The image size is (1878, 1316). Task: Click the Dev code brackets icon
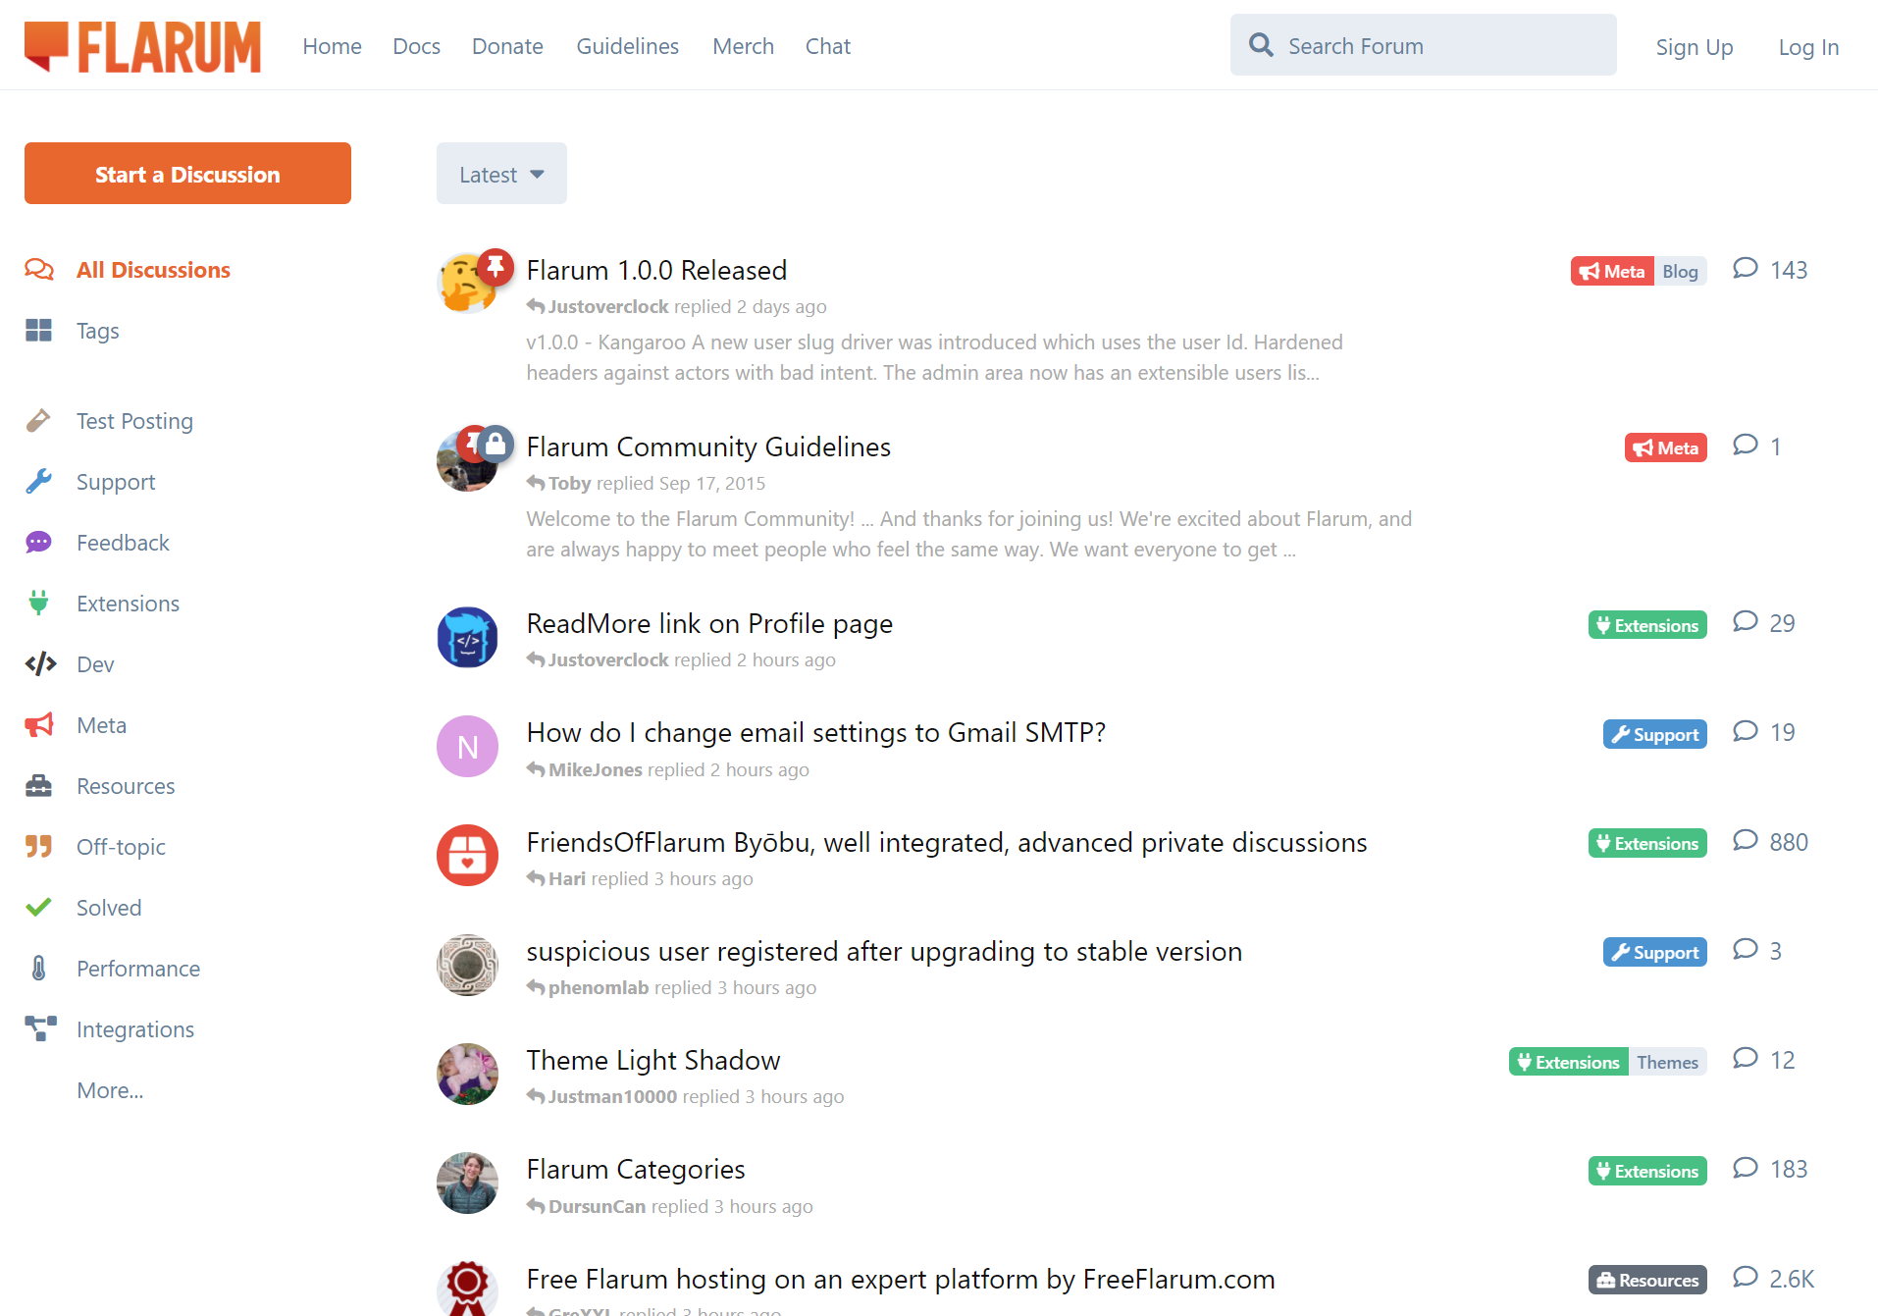click(x=39, y=663)
